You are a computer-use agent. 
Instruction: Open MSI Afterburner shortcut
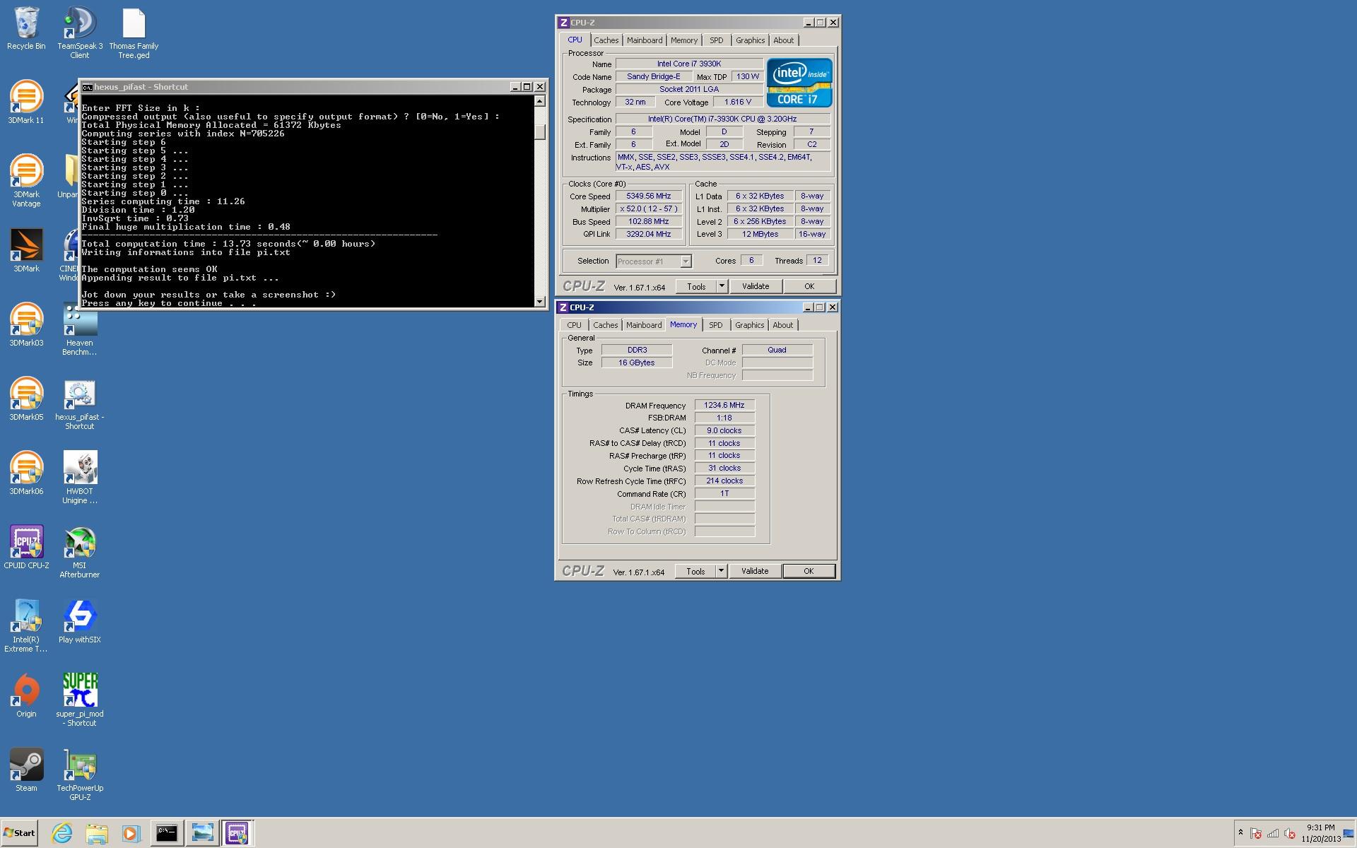pyautogui.click(x=79, y=553)
